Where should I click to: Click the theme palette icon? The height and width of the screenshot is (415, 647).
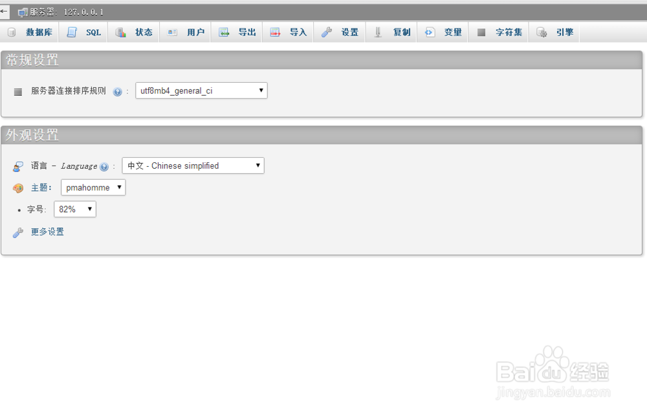(x=17, y=188)
